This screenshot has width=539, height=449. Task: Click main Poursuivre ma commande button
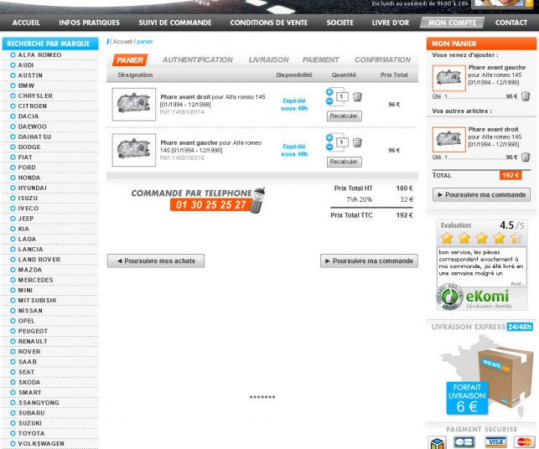[x=369, y=261]
